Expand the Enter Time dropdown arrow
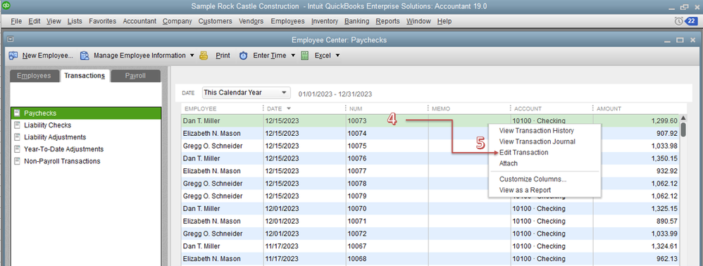Screen dimensions: 703x266 pyautogui.click(x=293, y=56)
